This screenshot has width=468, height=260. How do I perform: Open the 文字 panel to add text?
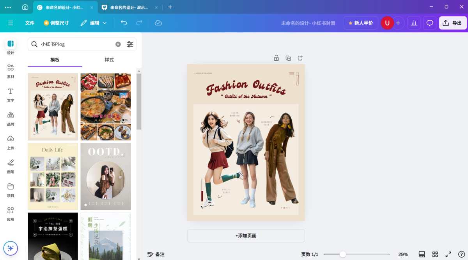pyautogui.click(x=11, y=95)
